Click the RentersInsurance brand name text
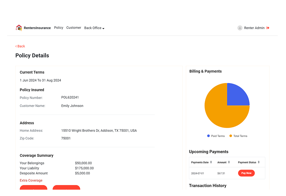Viewport: 286px width, 196px height. 37,28
